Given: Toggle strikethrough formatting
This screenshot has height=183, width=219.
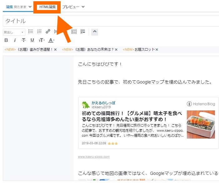Looking at the screenshot, I should 23,40.
